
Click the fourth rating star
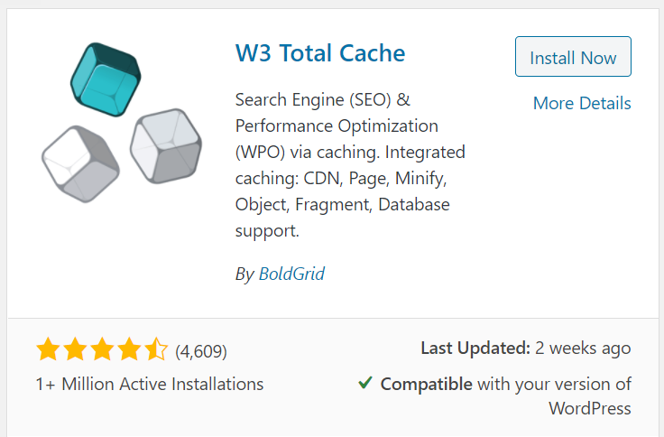click(130, 349)
